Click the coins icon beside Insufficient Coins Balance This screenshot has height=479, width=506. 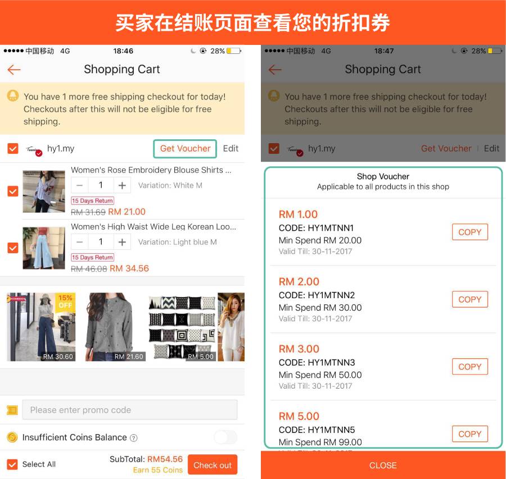point(12,437)
